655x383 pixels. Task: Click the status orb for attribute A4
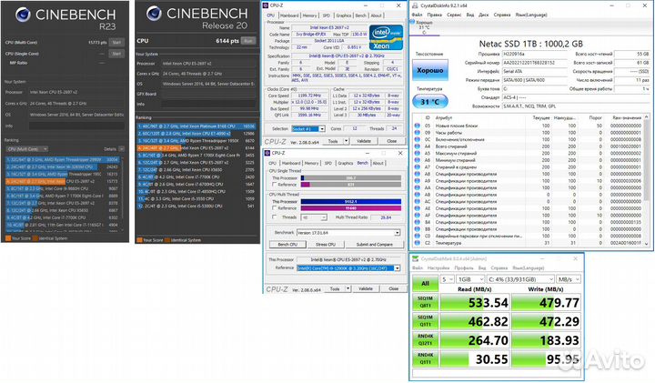(417, 146)
